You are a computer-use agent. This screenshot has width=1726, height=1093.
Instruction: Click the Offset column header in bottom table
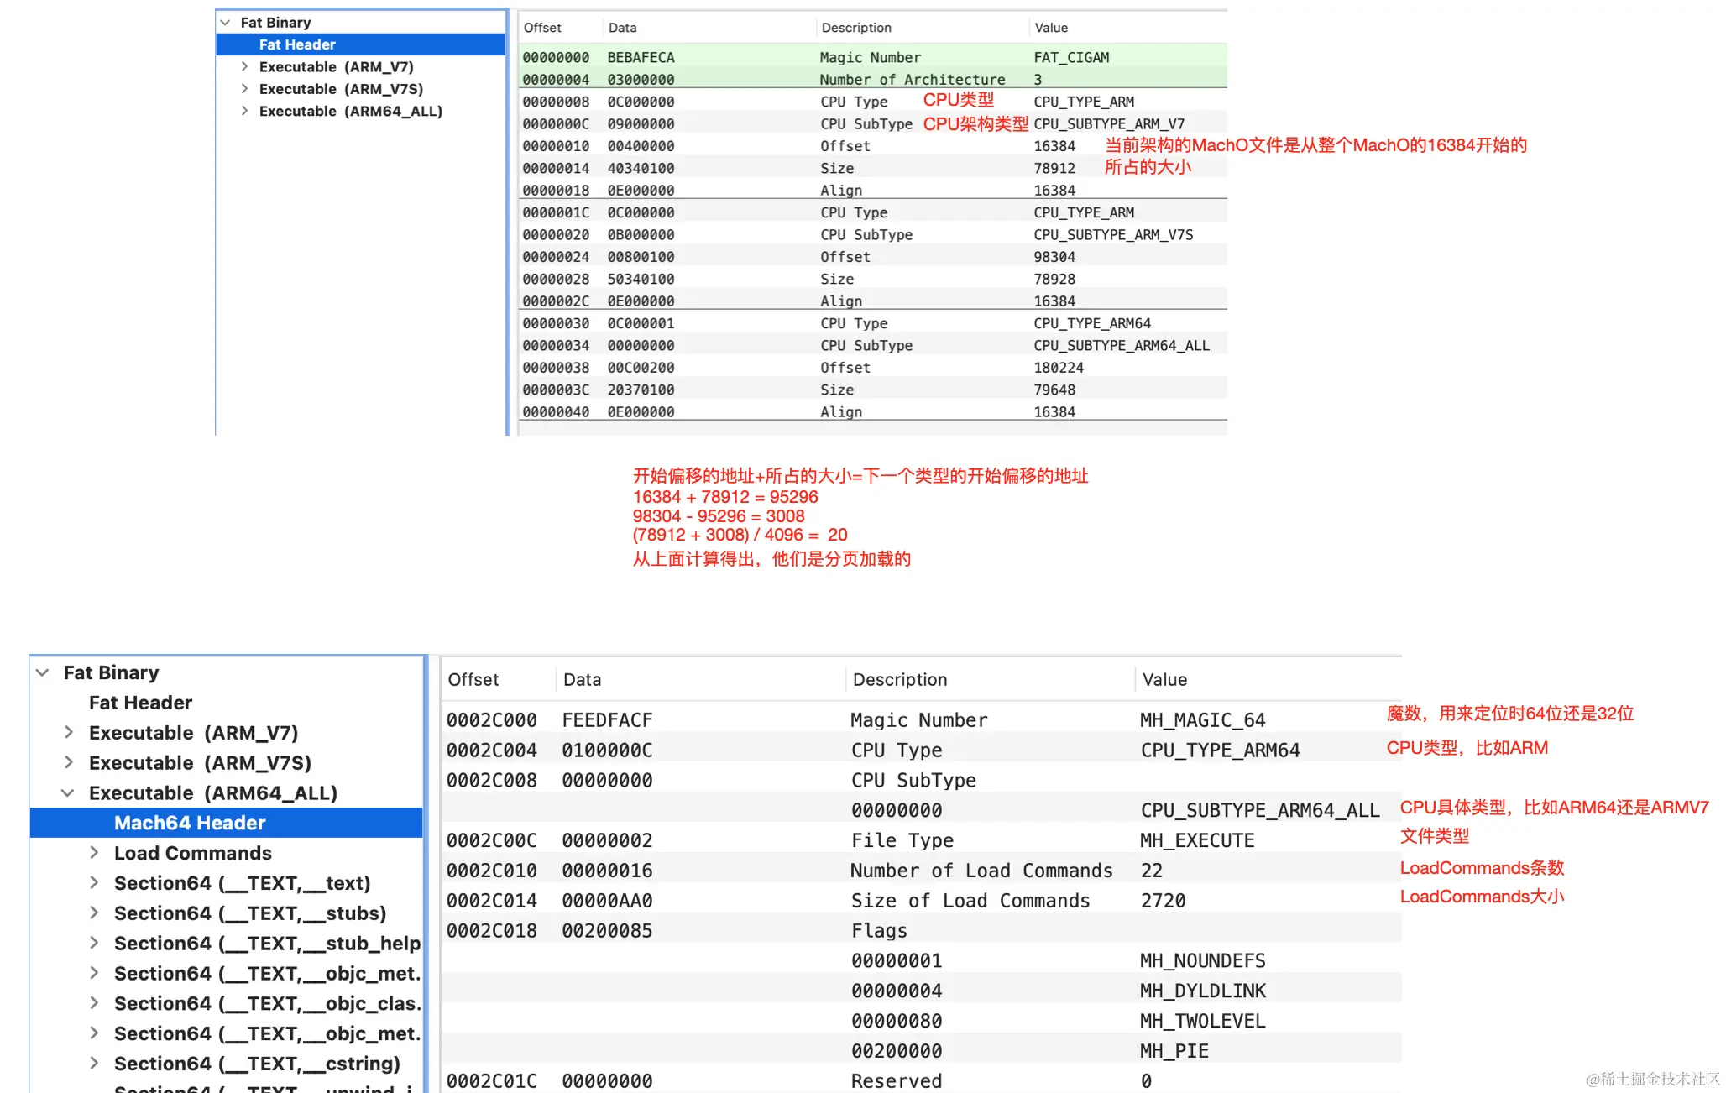[473, 680]
